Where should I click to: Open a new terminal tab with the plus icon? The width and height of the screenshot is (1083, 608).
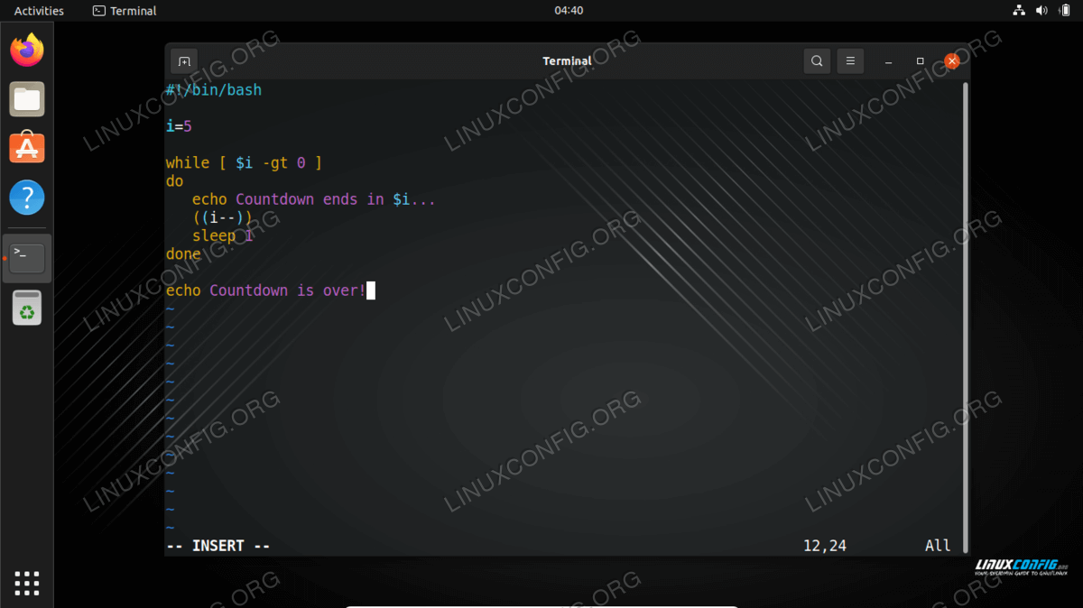(184, 61)
